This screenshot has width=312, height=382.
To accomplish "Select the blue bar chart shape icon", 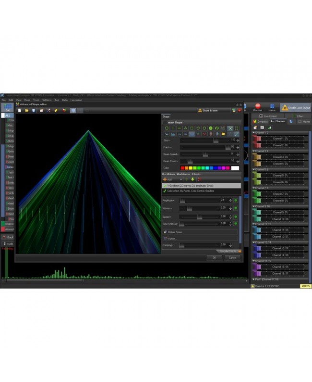I will pos(173,134).
